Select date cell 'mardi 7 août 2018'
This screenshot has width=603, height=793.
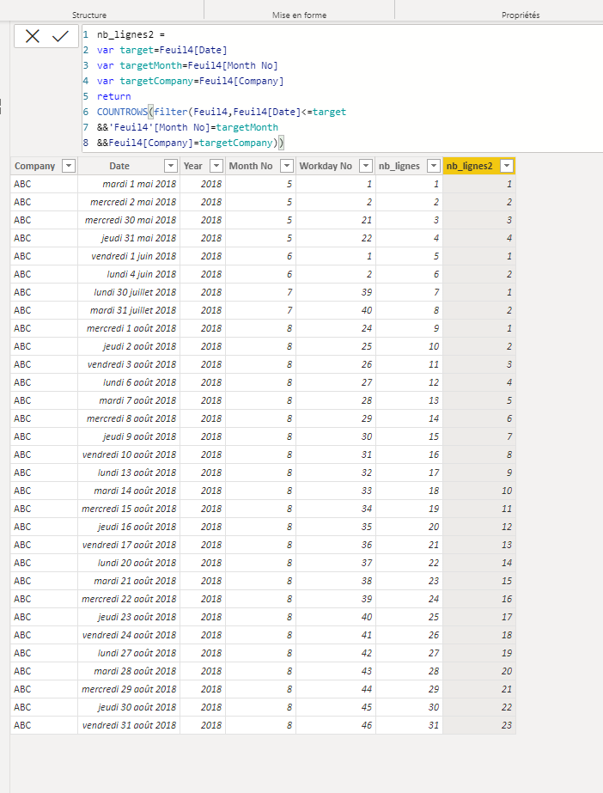129,400
